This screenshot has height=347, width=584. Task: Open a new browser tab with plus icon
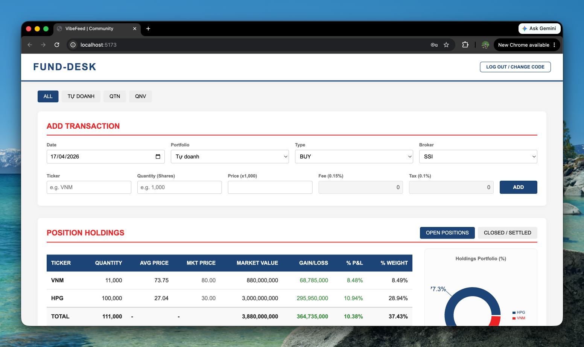[x=148, y=29]
